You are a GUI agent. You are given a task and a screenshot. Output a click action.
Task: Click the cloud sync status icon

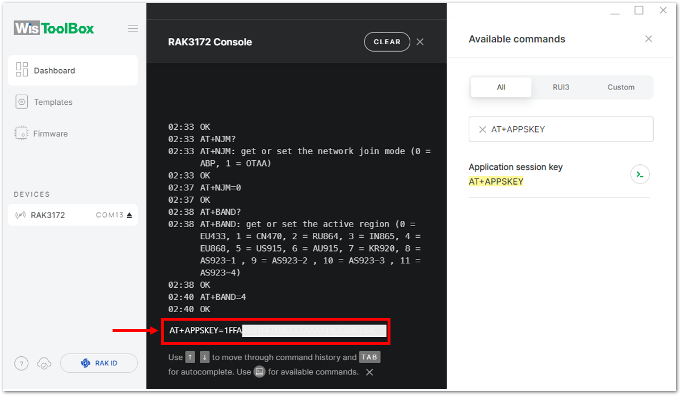coord(44,364)
